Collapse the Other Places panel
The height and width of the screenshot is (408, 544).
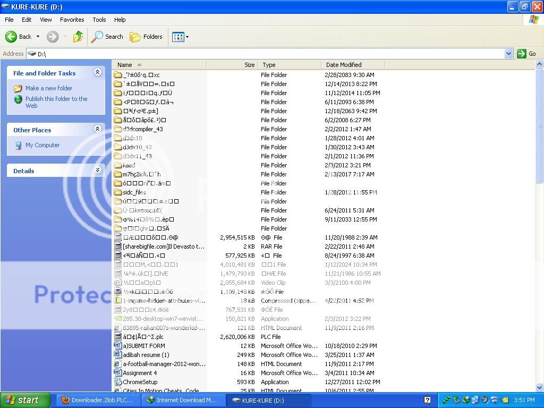click(97, 129)
